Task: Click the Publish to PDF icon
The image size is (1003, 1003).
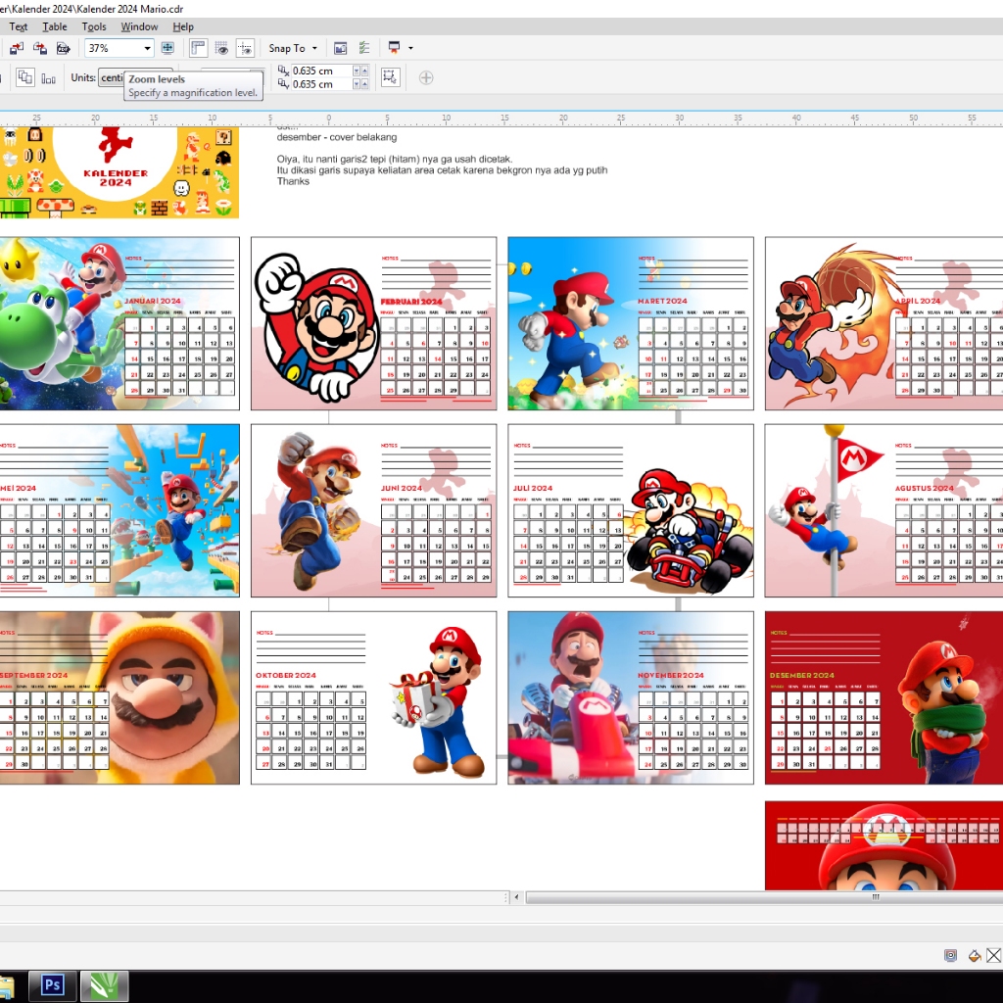Action: (x=63, y=48)
